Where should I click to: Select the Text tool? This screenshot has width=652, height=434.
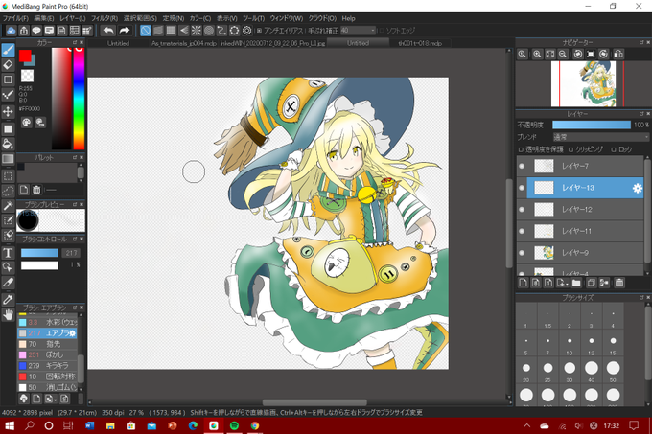tap(8, 253)
